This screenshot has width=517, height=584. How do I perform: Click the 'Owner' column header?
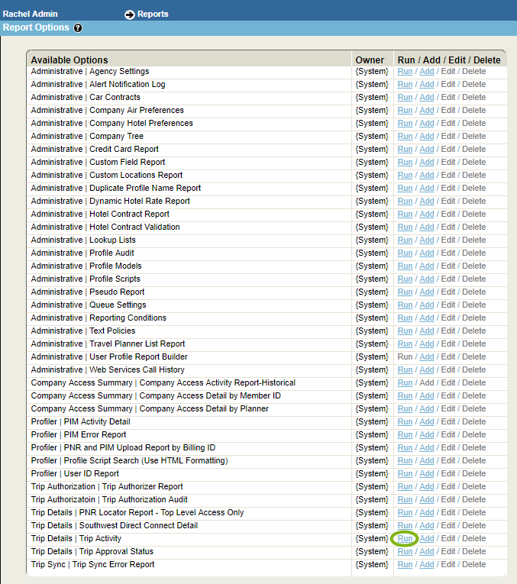tap(370, 60)
